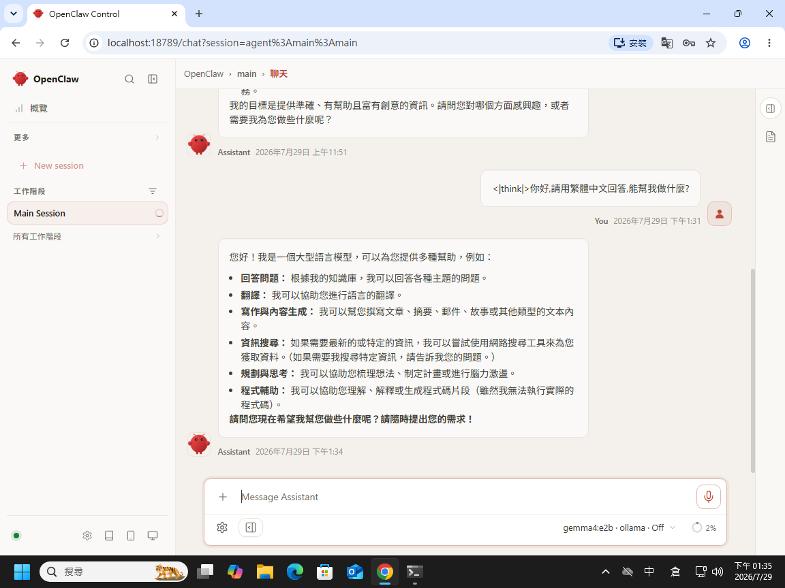The width and height of the screenshot is (785, 588).
Task: Expand the 更多 section
Action: tap(87, 137)
